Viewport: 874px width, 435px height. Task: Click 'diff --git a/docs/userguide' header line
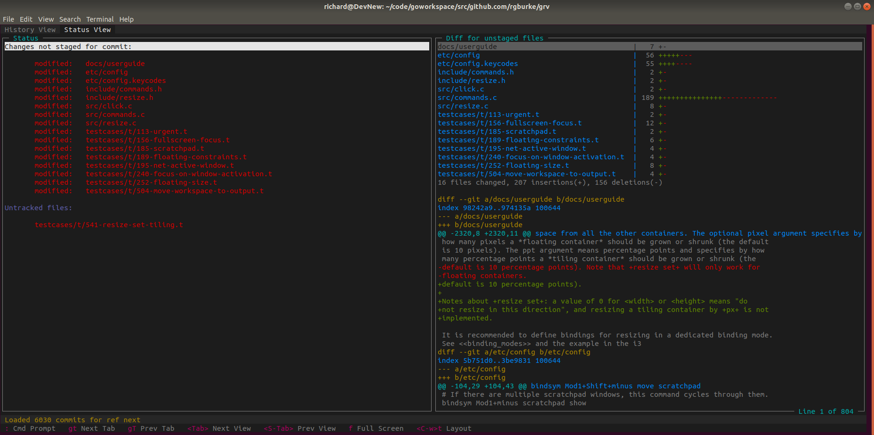[531, 199]
